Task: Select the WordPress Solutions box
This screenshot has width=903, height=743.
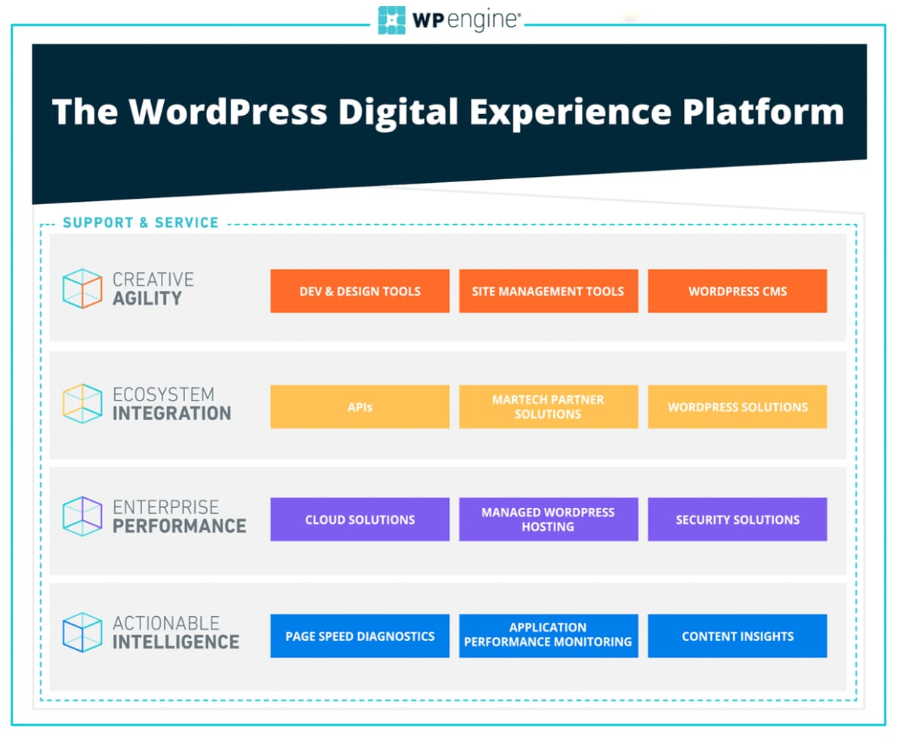Action: pos(738,407)
